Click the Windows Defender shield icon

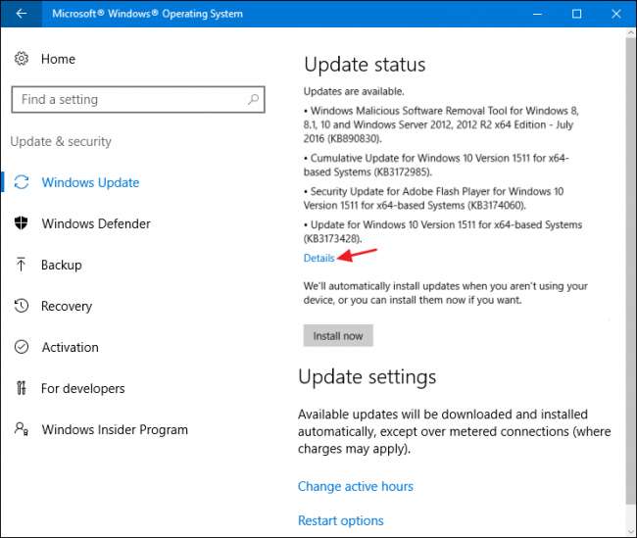pyautogui.click(x=22, y=223)
